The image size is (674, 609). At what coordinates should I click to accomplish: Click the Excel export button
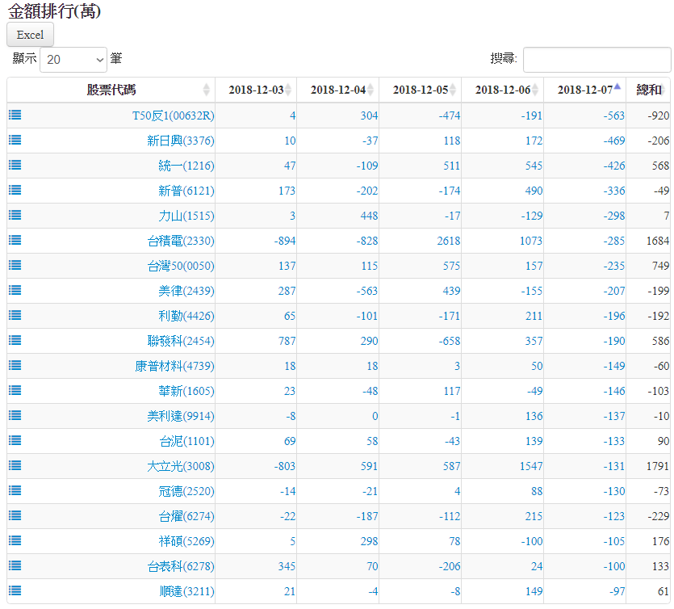(x=30, y=35)
